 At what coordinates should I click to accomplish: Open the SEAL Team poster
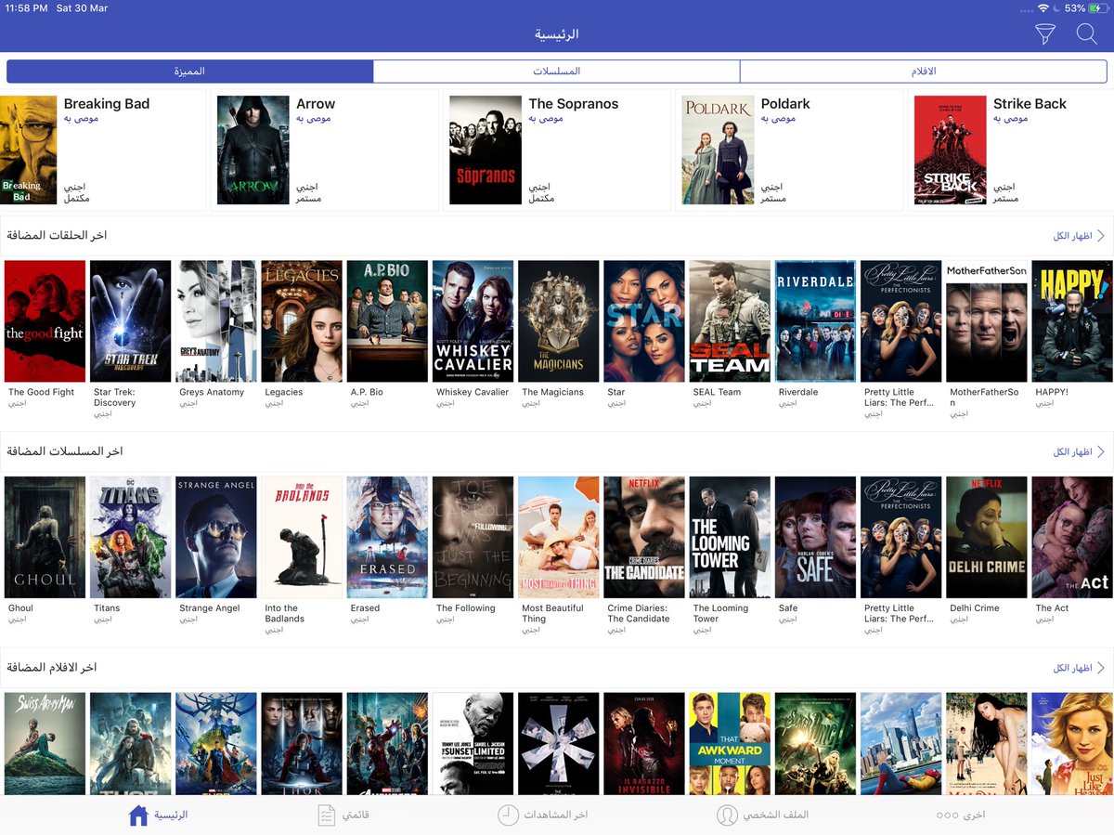tap(730, 321)
